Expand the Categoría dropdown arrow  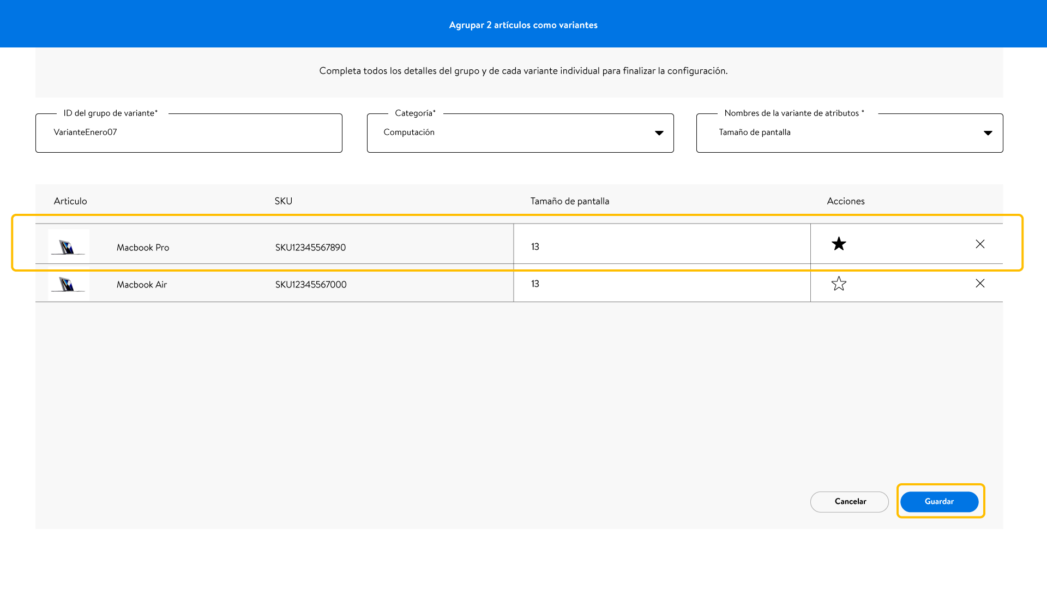coord(659,133)
